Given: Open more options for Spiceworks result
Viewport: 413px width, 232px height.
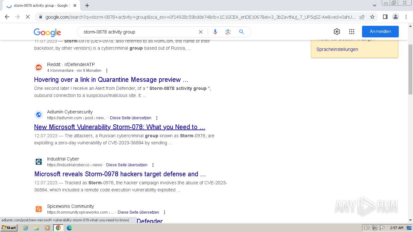Looking at the screenshot, I should point(165,212).
